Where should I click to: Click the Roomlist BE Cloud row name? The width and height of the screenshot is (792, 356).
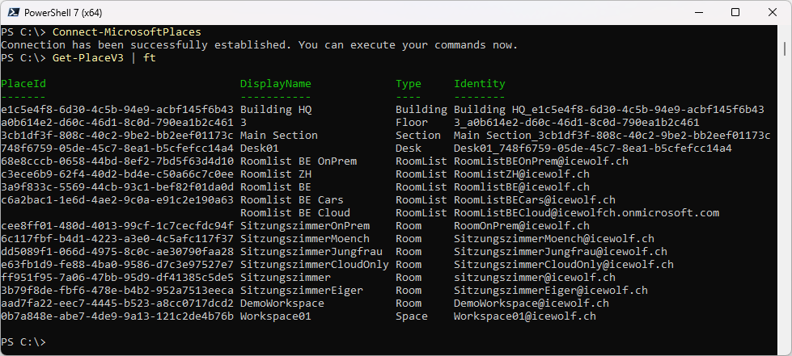click(295, 213)
